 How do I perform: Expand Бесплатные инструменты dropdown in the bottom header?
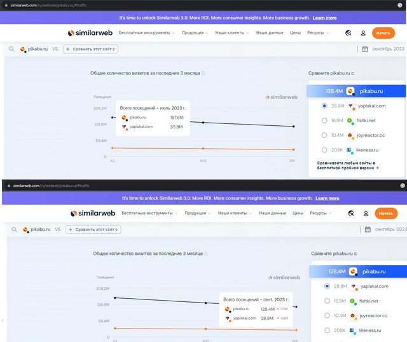149,213
